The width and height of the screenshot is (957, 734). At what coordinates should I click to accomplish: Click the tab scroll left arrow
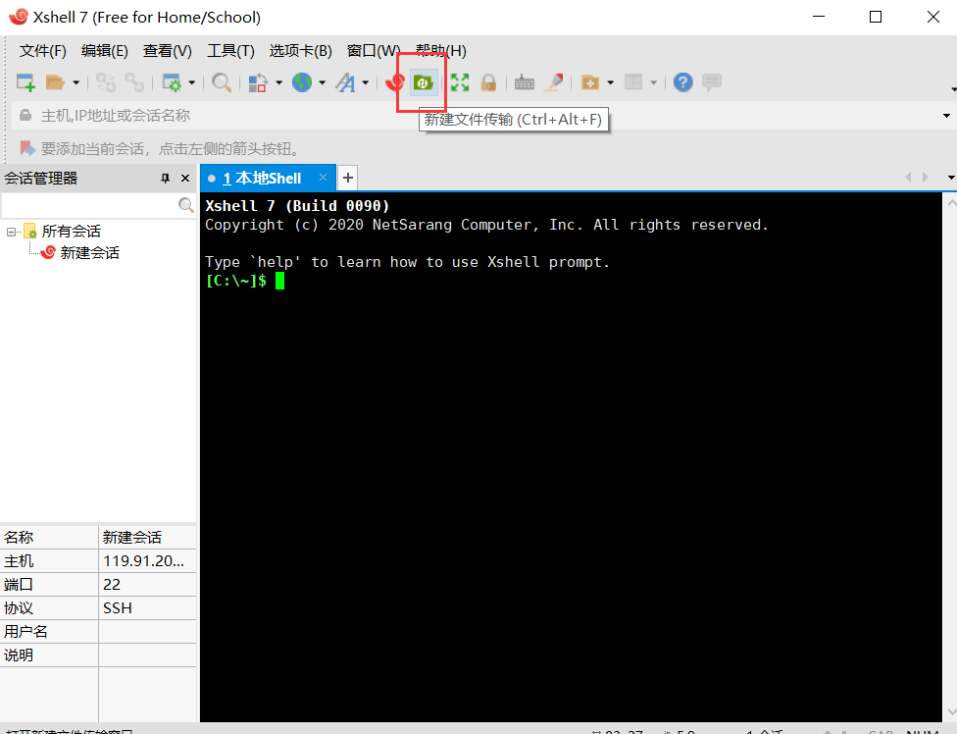point(908,177)
